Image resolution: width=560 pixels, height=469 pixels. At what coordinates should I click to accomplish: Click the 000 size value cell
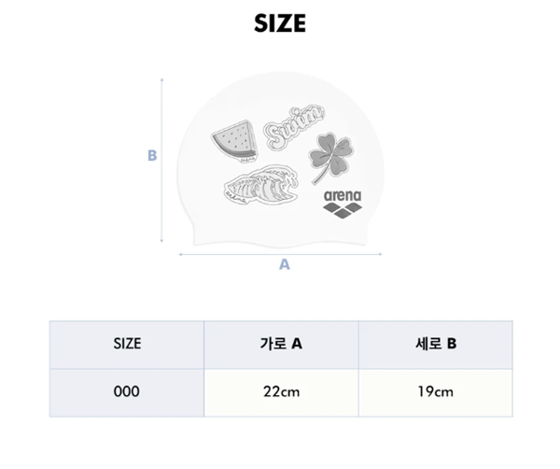[x=127, y=392]
